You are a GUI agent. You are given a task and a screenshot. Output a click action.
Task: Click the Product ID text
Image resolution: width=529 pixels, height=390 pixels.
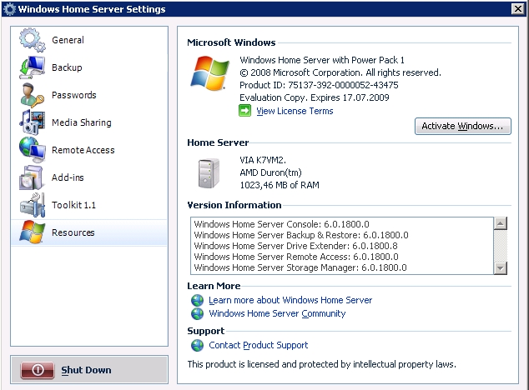pos(319,85)
